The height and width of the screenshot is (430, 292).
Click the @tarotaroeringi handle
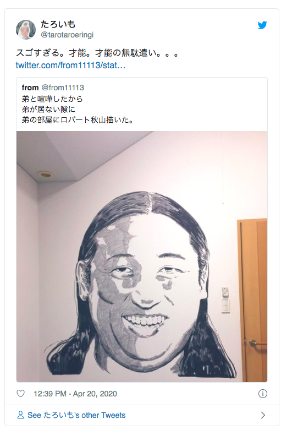pyautogui.click(x=67, y=35)
